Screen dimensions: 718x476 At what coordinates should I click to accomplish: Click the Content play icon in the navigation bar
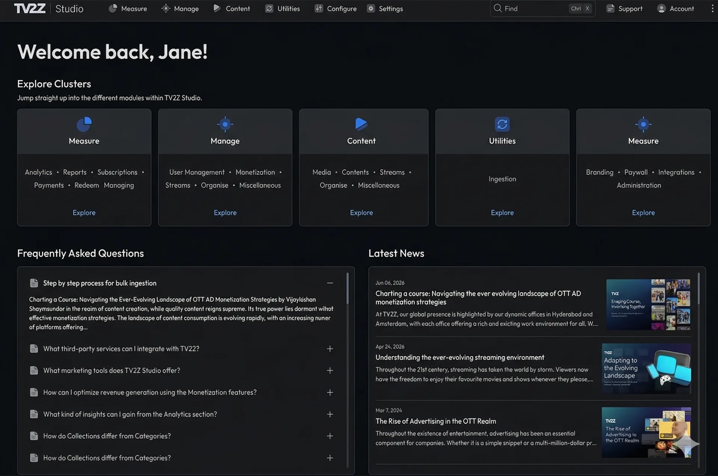point(217,8)
